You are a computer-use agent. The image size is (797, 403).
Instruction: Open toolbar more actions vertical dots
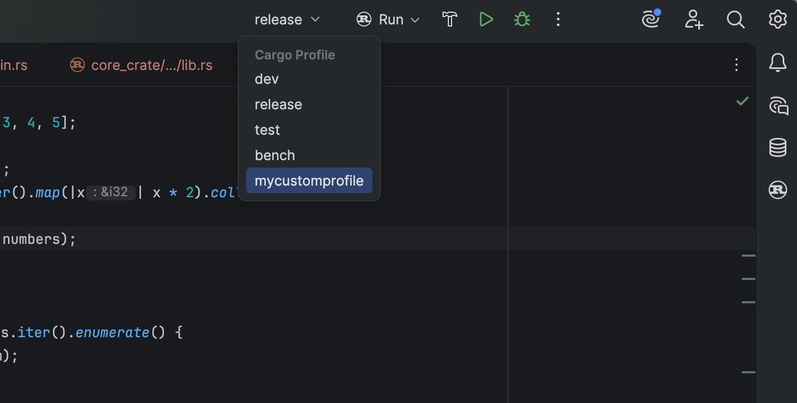click(558, 20)
